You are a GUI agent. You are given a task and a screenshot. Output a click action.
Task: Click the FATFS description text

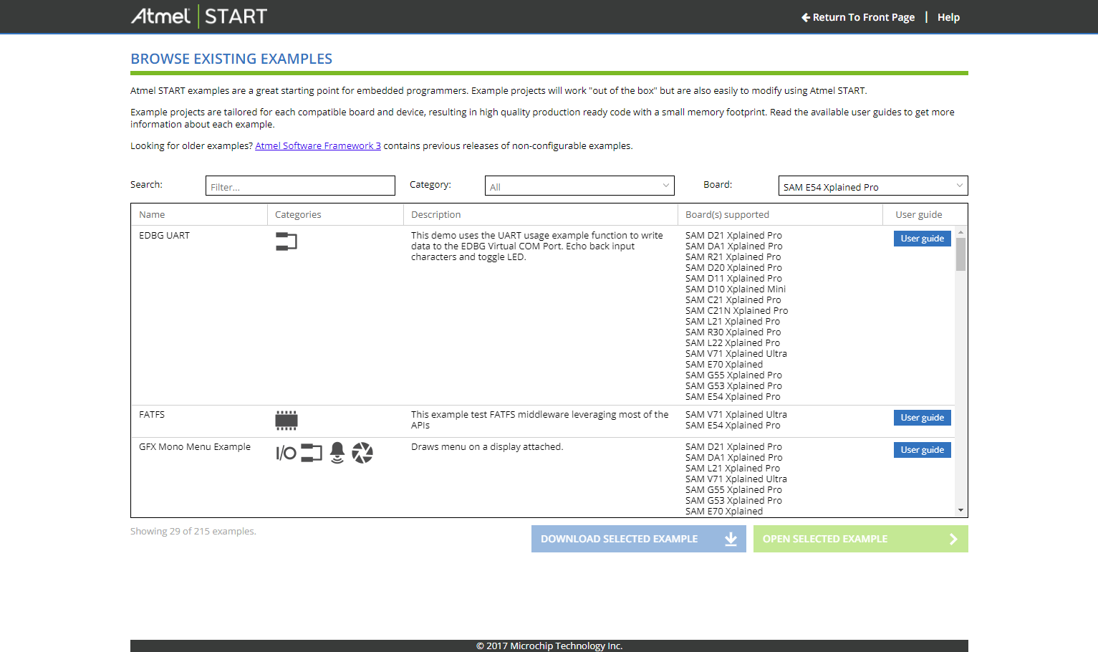pos(540,420)
